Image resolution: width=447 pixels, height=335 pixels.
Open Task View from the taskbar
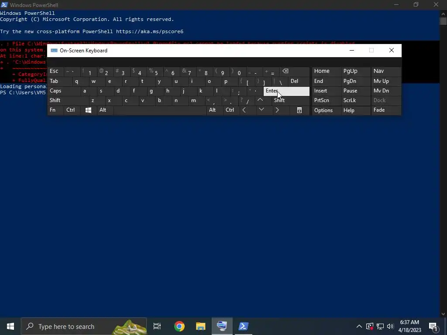coord(157,326)
